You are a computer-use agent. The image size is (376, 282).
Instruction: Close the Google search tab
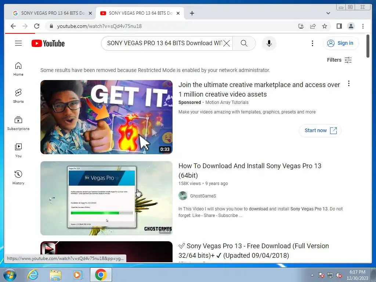[90, 13]
